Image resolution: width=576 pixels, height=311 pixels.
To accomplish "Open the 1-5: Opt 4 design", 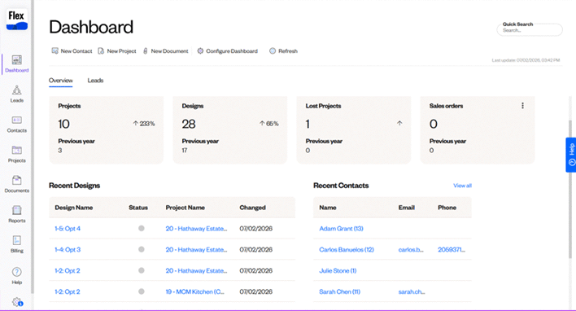I will pyautogui.click(x=68, y=229).
